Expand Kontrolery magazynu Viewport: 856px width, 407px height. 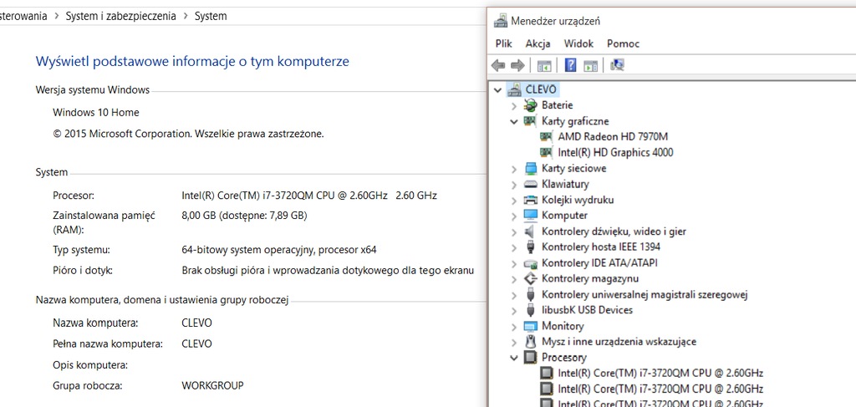point(514,279)
